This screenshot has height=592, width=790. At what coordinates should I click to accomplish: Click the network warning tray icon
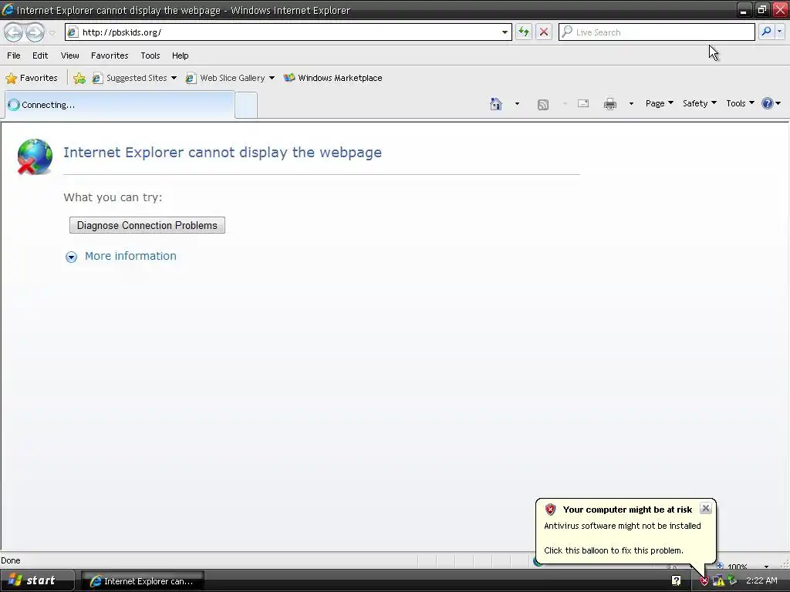(x=718, y=581)
